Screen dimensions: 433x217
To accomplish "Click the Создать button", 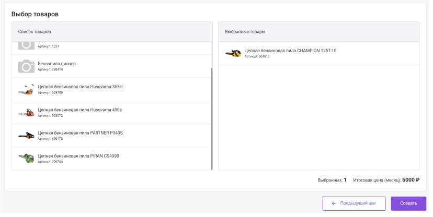I will [408, 203].
